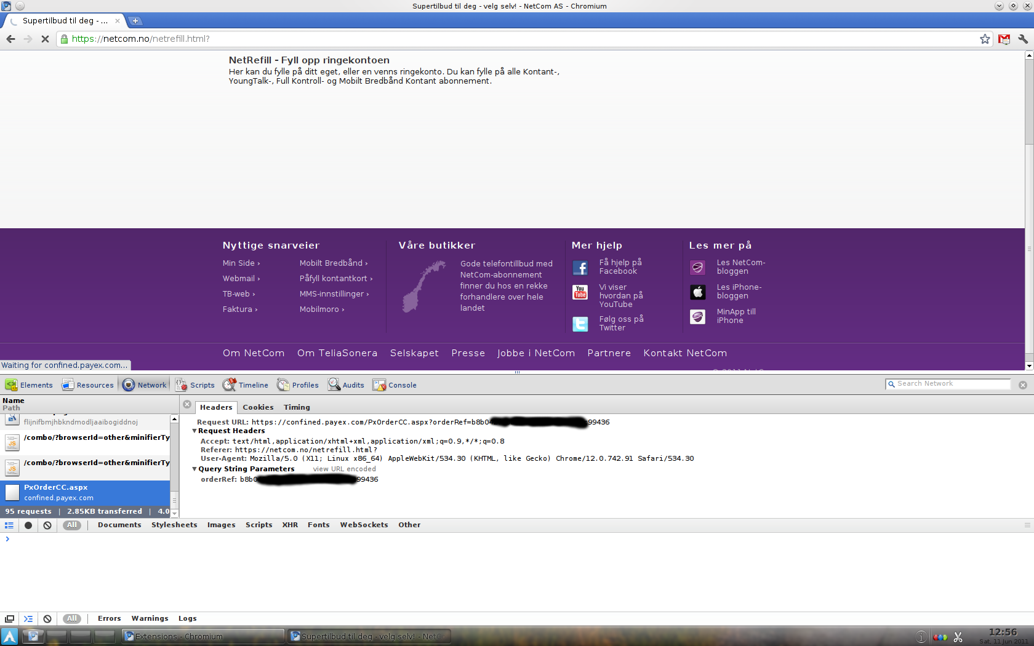The image size is (1034, 646).
Task: Filter network requests by WebSockets
Action: pyautogui.click(x=364, y=525)
